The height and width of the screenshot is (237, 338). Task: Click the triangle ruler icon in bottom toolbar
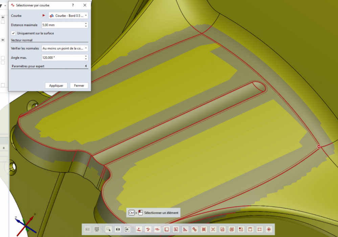[185, 229]
